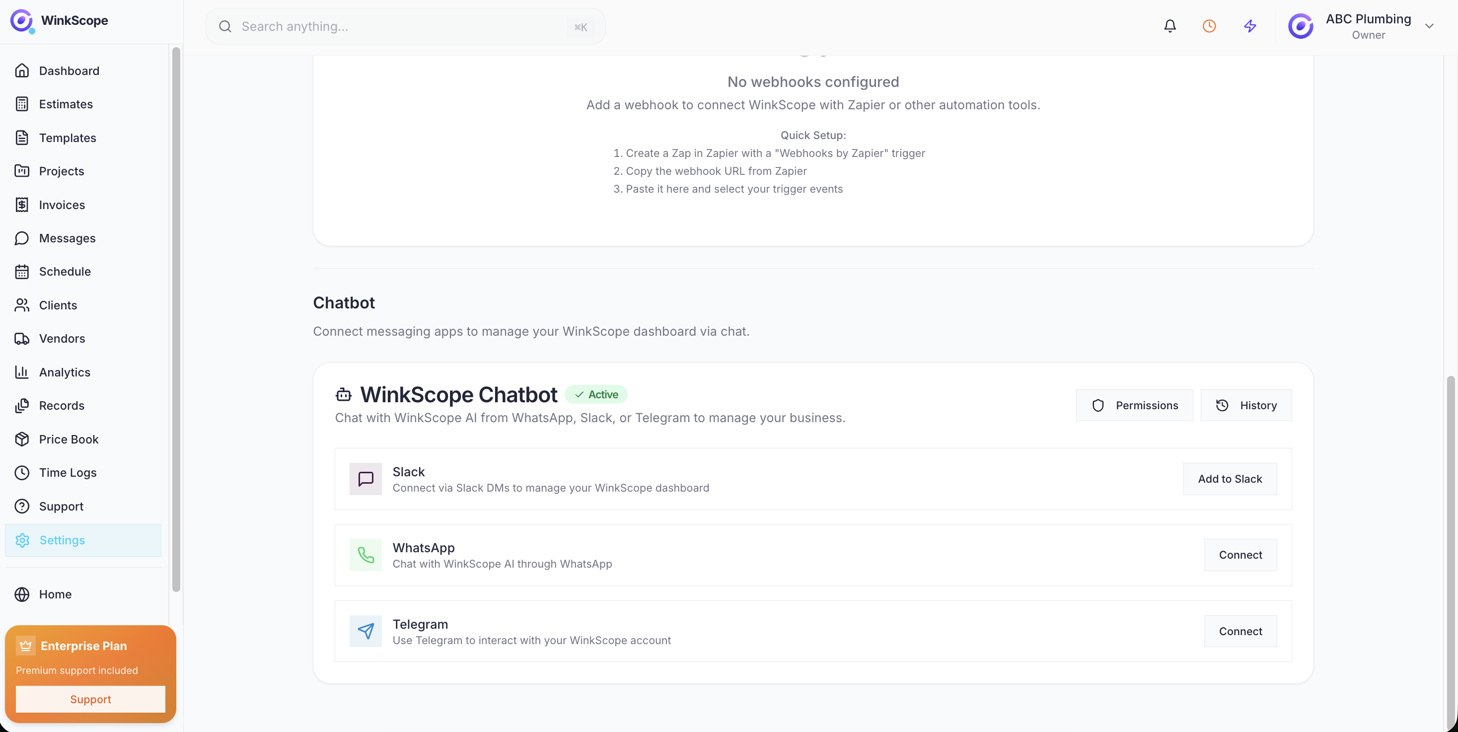Click the "No webhooks configured" heading

pyautogui.click(x=813, y=82)
